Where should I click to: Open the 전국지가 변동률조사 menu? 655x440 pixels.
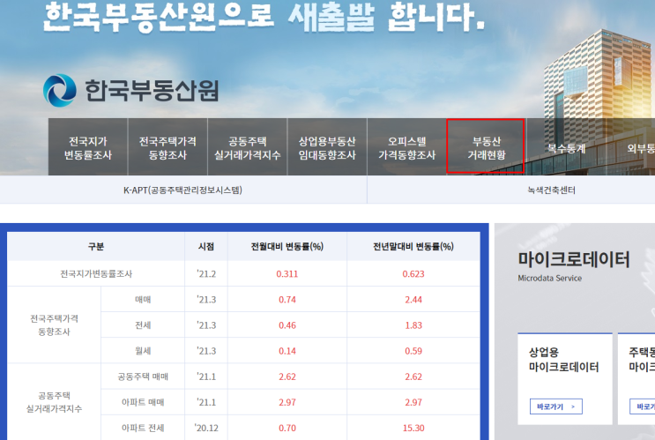tap(88, 147)
